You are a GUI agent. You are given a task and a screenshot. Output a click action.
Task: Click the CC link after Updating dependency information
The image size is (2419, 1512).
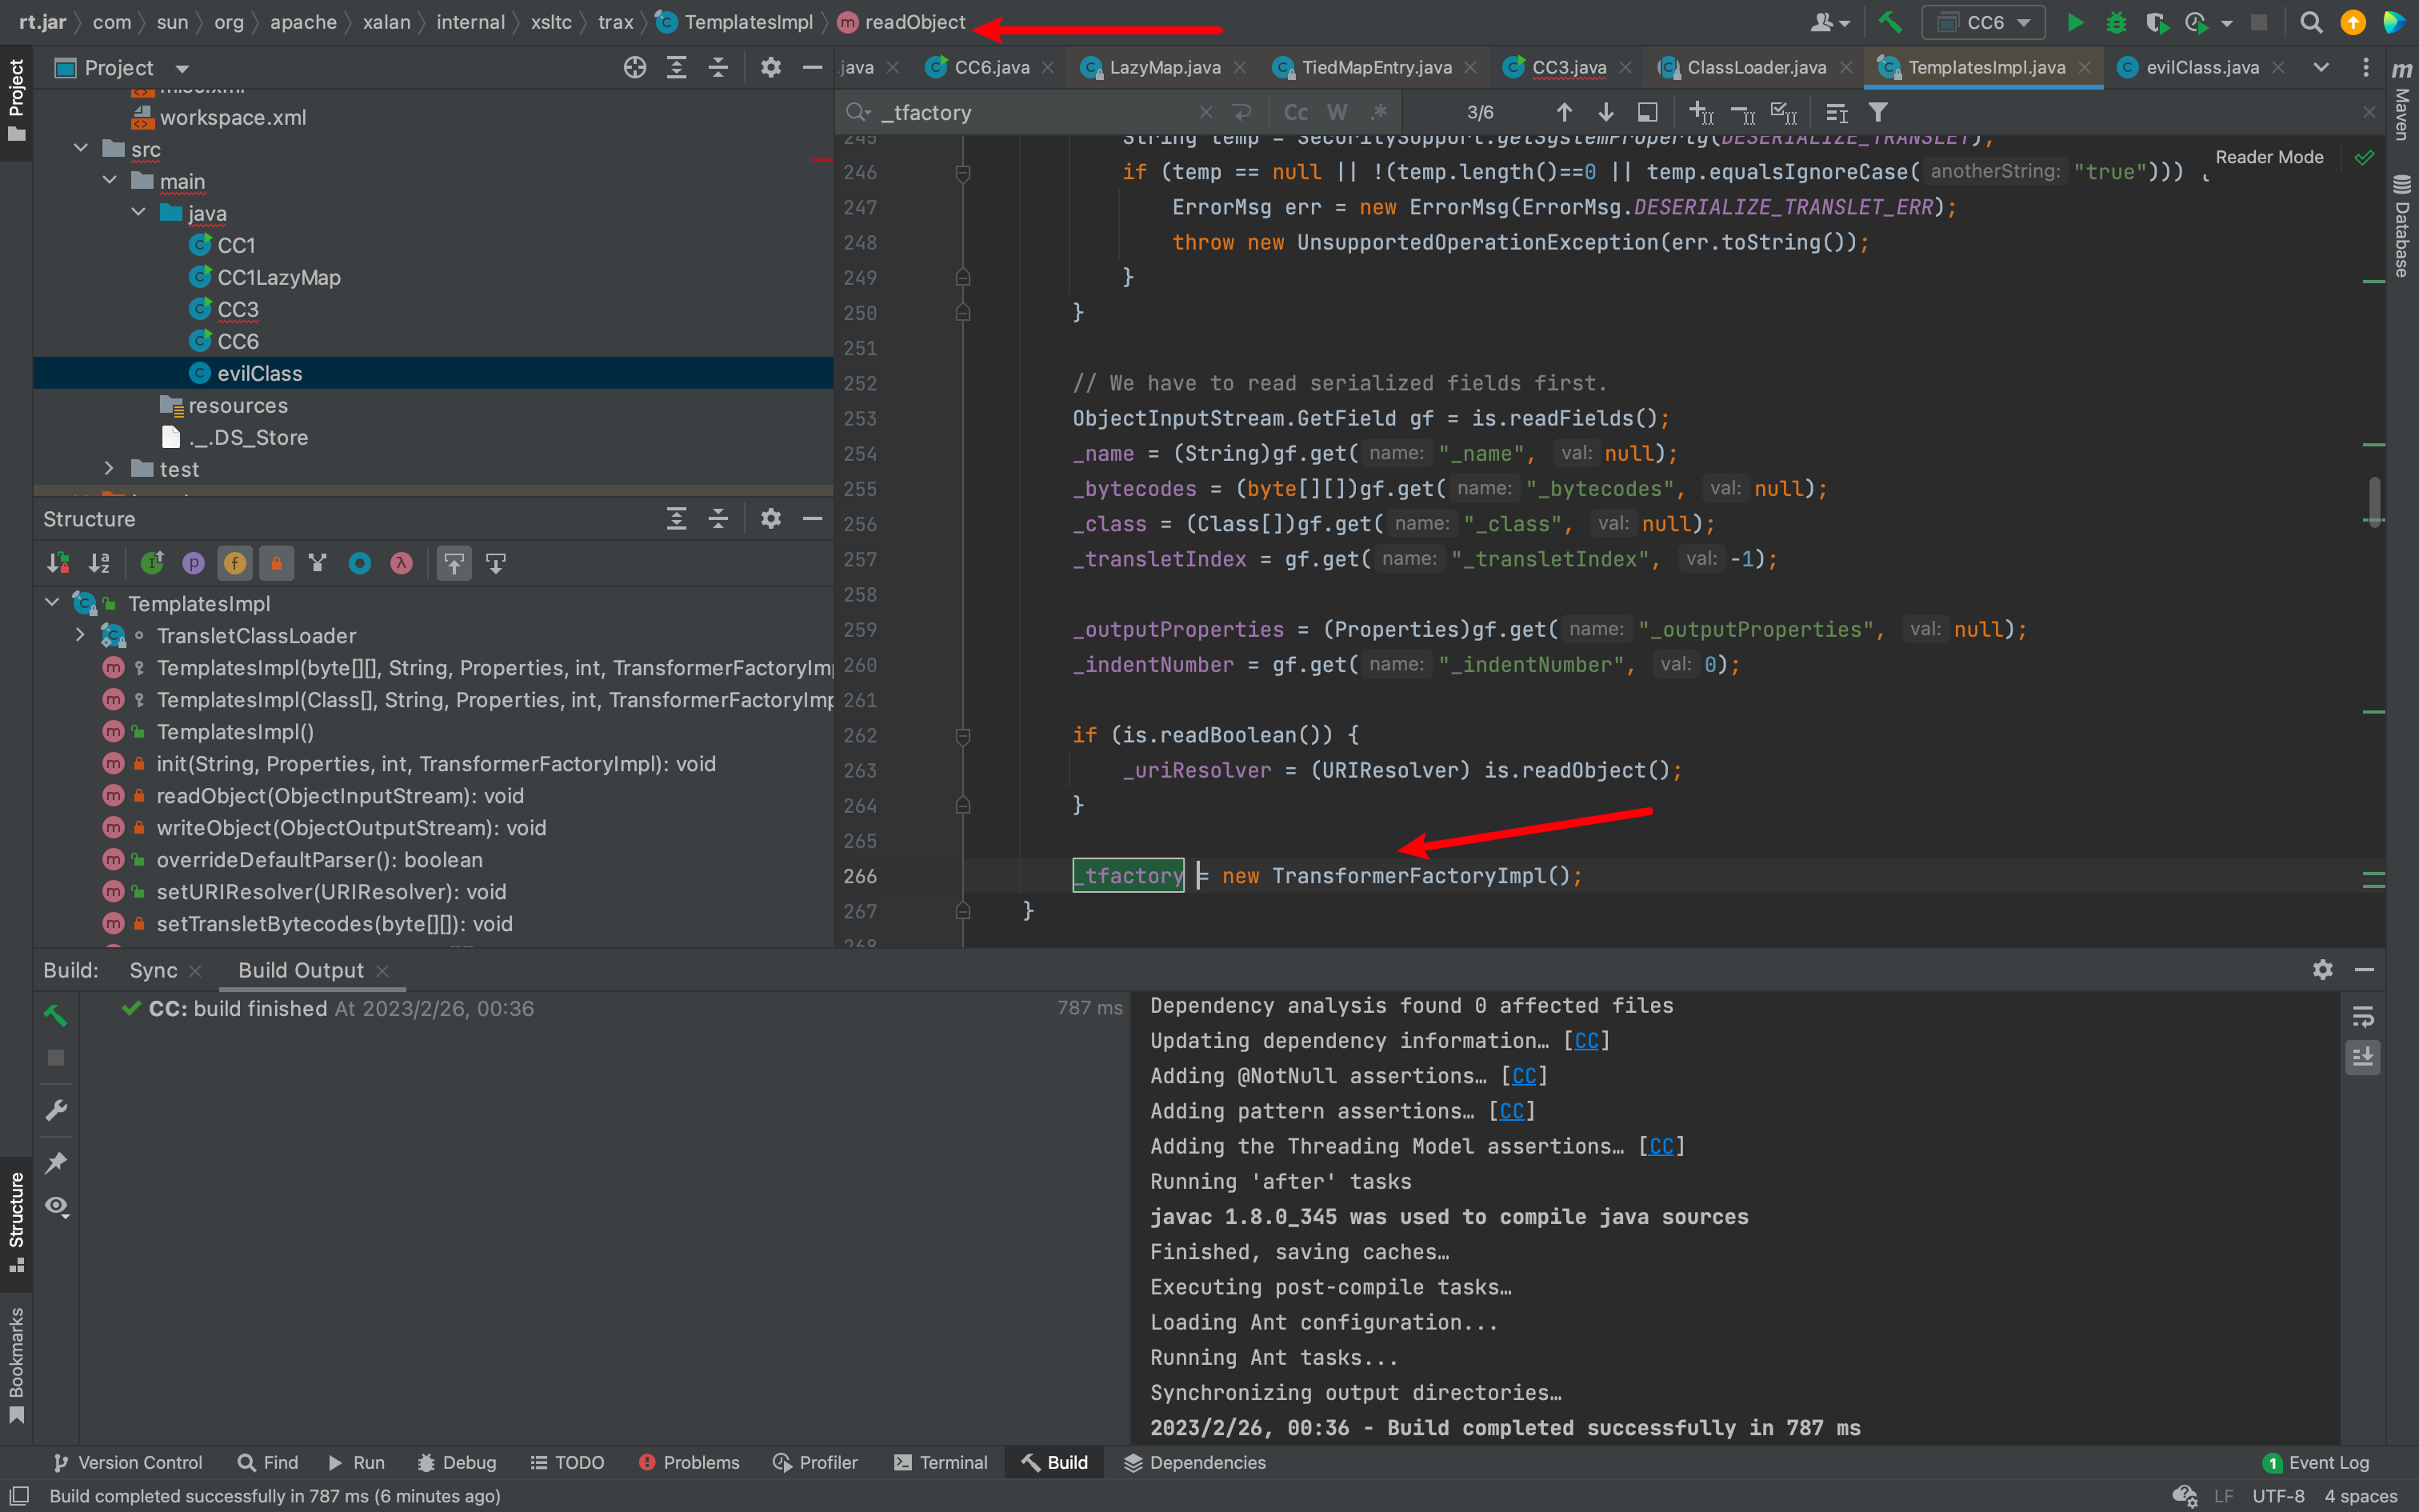(x=1586, y=1041)
